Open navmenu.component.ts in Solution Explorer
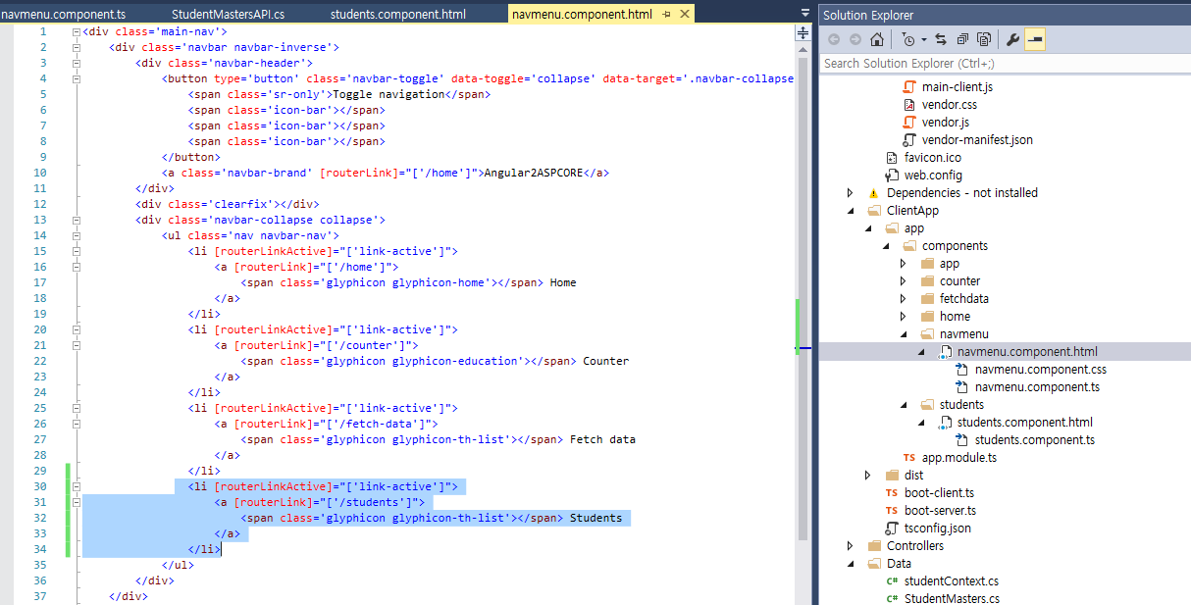The image size is (1191, 605). click(1037, 387)
